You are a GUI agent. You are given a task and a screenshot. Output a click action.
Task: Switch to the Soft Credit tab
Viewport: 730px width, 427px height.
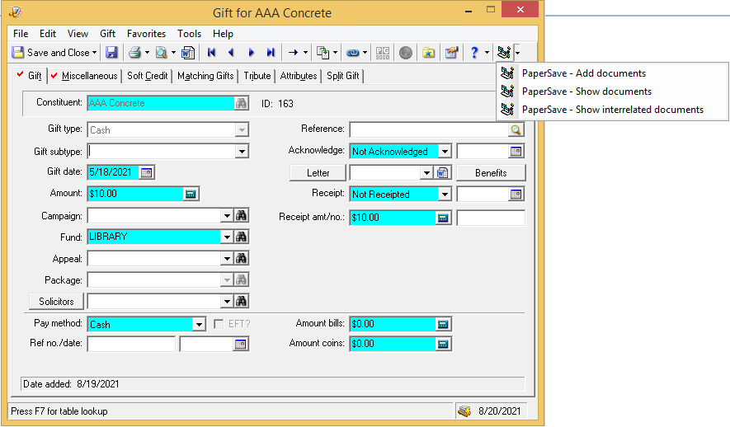click(x=147, y=76)
